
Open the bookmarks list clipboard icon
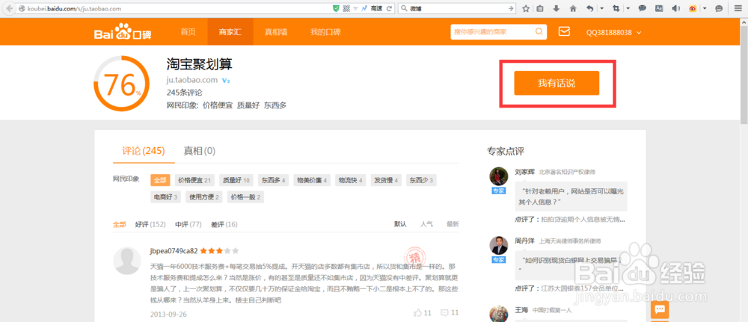tap(540, 8)
